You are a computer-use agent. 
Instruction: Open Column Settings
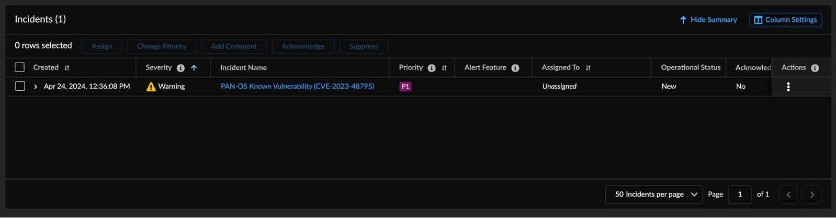point(786,20)
